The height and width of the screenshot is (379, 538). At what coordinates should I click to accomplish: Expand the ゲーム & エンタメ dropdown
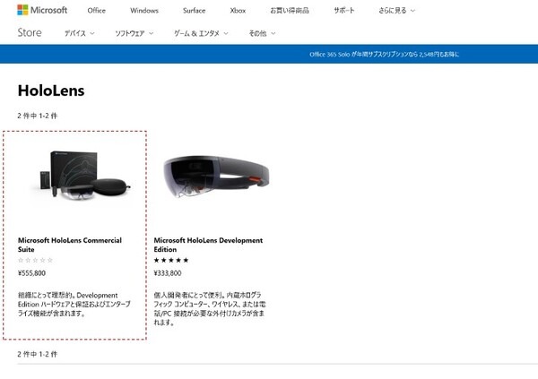point(201,33)
